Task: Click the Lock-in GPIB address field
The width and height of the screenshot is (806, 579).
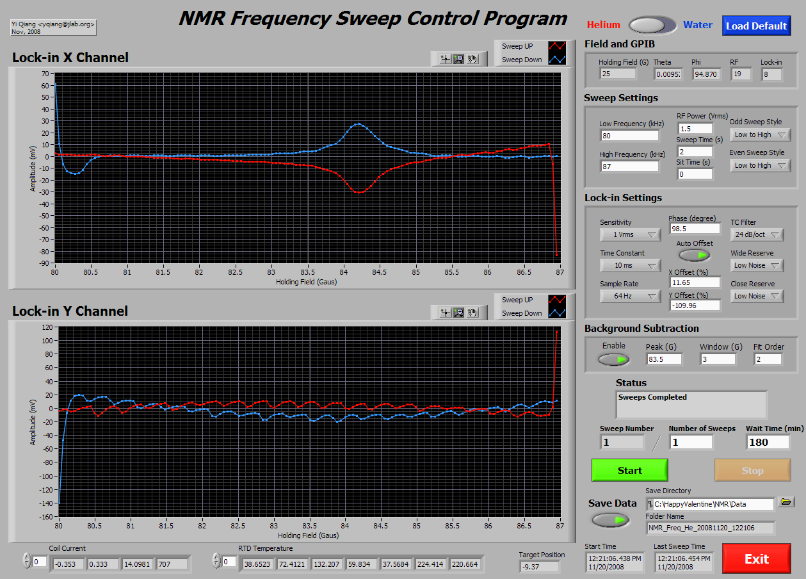Action: point(771,74)
